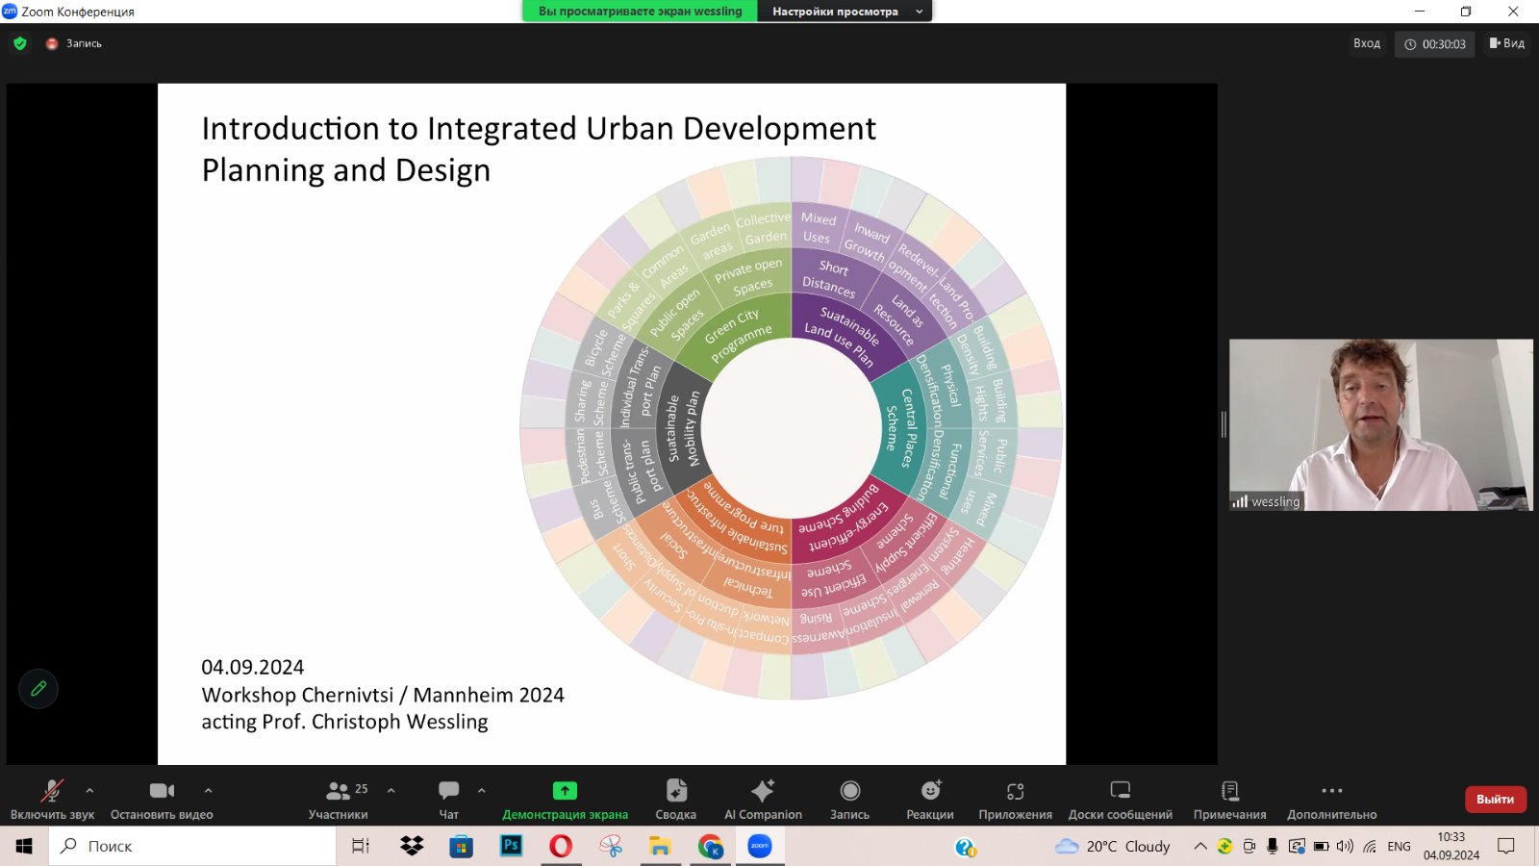
Task: Open Настройки просмотра dropdown
Action: 845,12
